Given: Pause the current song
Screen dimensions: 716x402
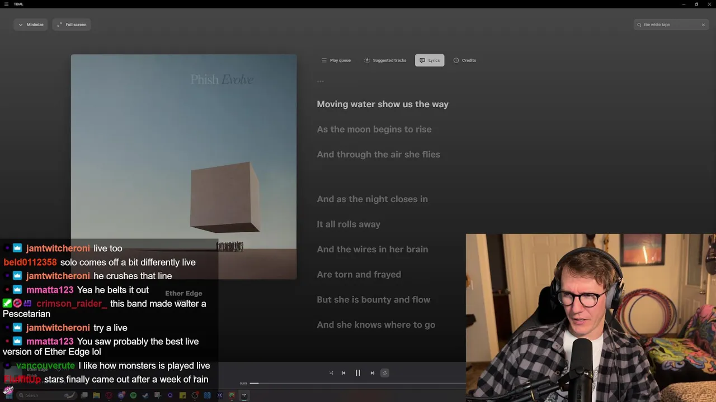Looking at the screenshot, I should click(x=358, y=373).
